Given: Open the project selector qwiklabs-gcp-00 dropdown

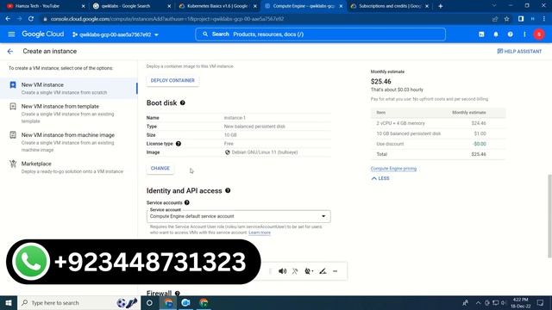Looking at the screenshot, I should 116,34.
